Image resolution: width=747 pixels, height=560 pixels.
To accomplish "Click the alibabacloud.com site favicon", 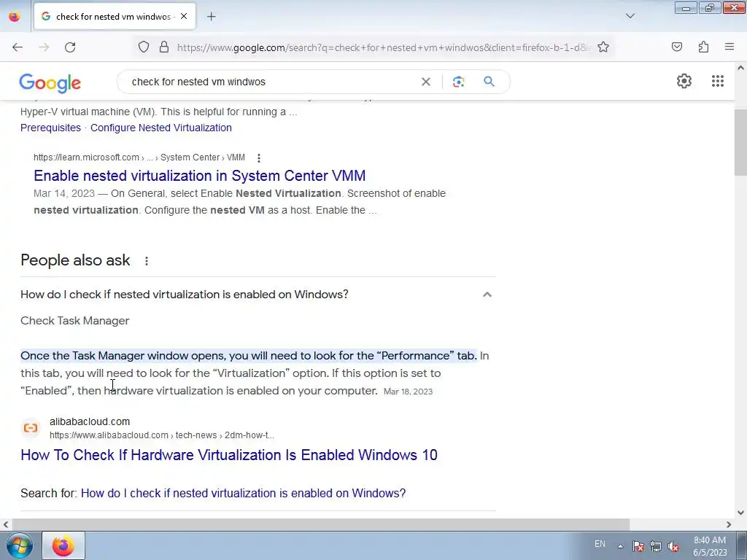I will 31,427.
